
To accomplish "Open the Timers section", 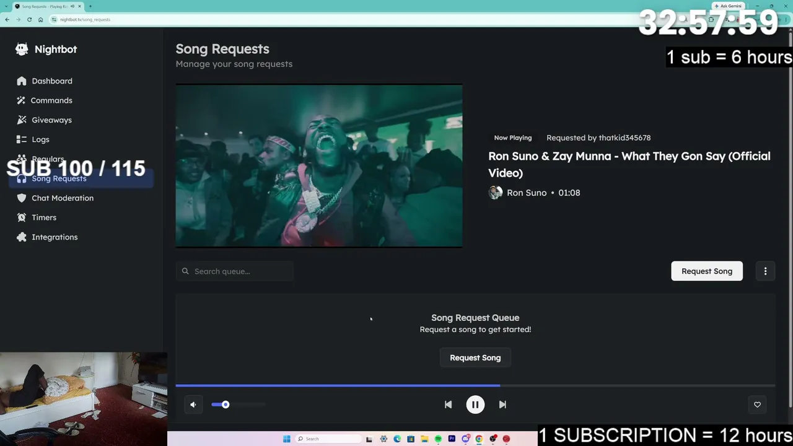I will (x=81, y=217).
